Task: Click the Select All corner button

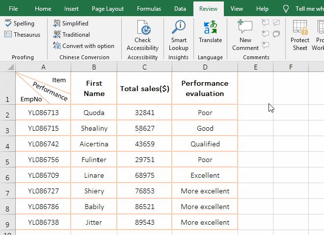Action: (7, 67)
